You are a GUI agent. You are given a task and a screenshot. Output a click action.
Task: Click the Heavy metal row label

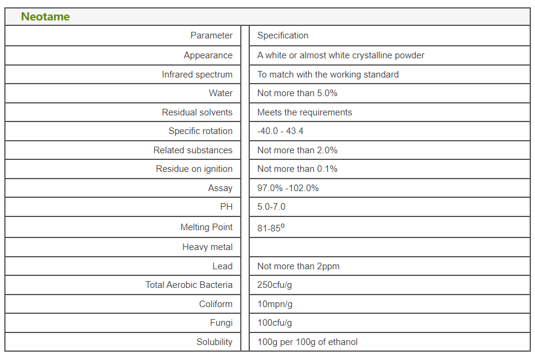pyautogui.click(x=207, y=247)
